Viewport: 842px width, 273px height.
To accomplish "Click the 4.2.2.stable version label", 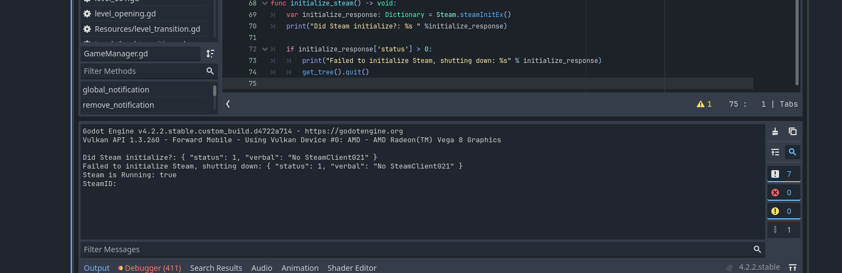I will pos(759,268).
